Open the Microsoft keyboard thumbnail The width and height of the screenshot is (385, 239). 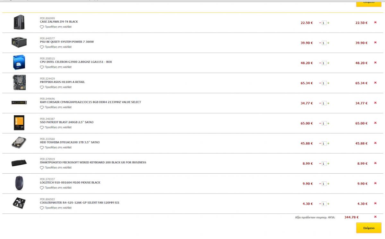point(19,163)
